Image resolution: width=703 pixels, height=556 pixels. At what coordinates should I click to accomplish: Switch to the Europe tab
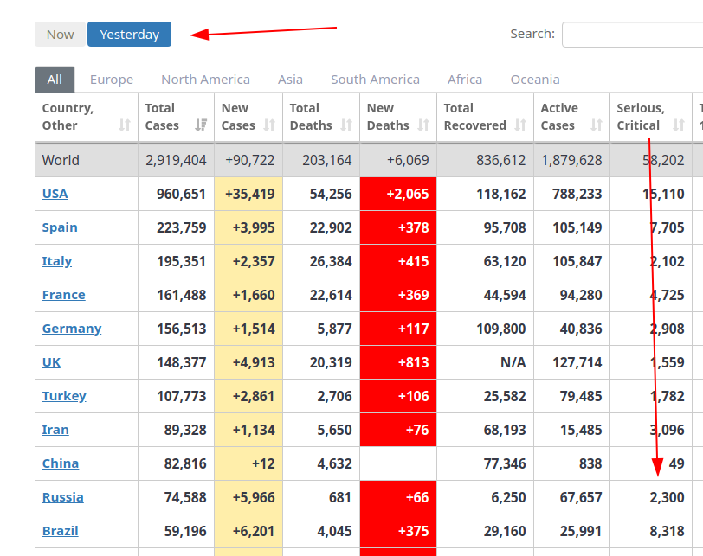point(112,80)
